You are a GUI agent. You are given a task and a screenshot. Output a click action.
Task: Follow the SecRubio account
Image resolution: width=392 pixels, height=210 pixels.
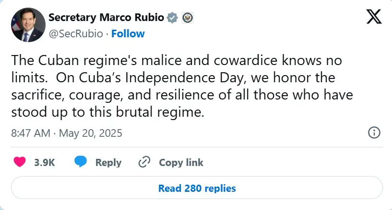(128, 33)
